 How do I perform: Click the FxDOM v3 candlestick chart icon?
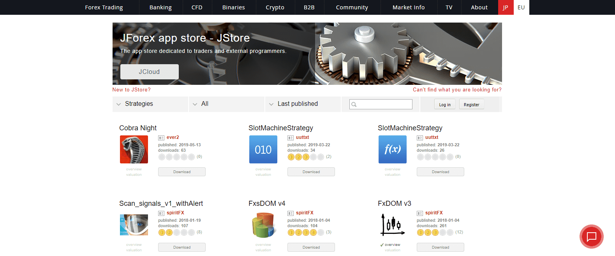[x=393, y=225]
